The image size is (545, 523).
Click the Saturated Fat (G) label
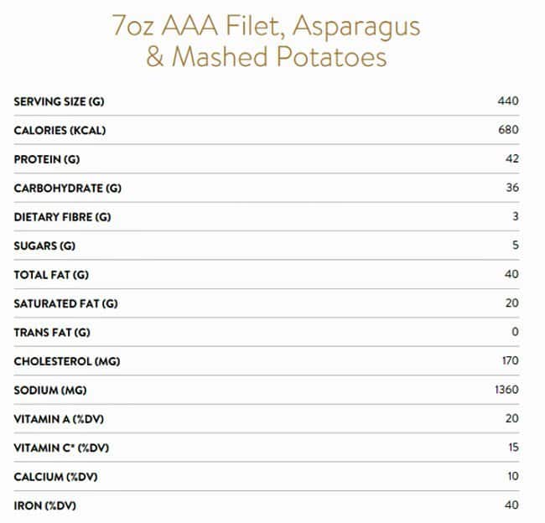point(65,303)
